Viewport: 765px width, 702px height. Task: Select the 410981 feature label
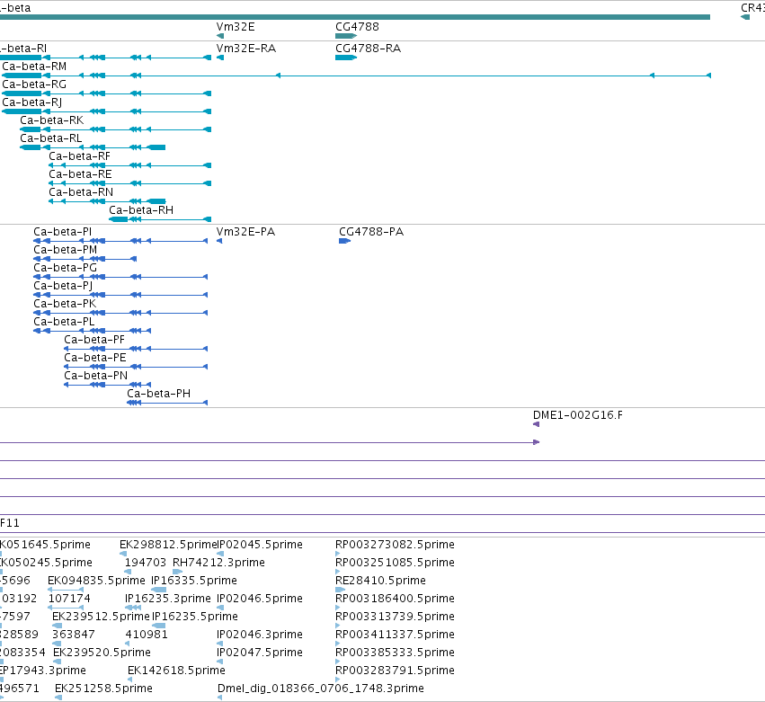[x=147, y=635]
